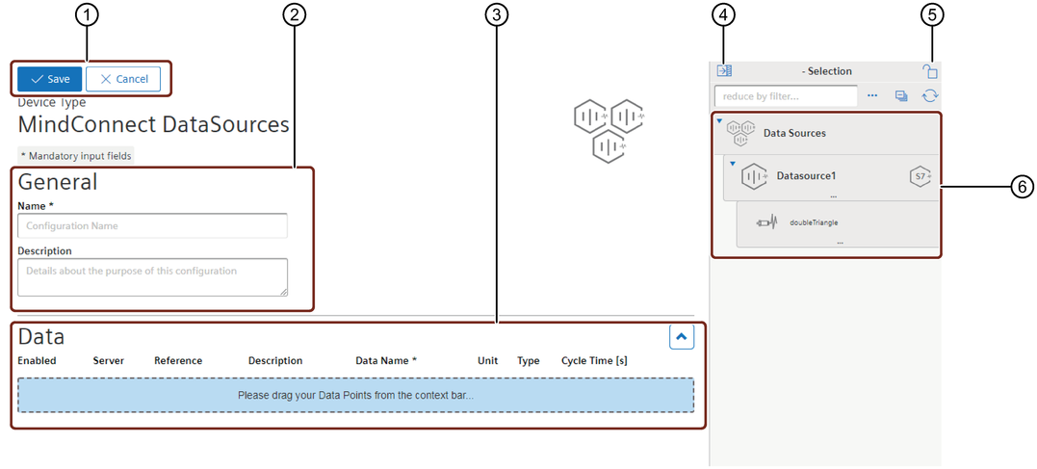Refresh the selection list

[x=930, y=96]
